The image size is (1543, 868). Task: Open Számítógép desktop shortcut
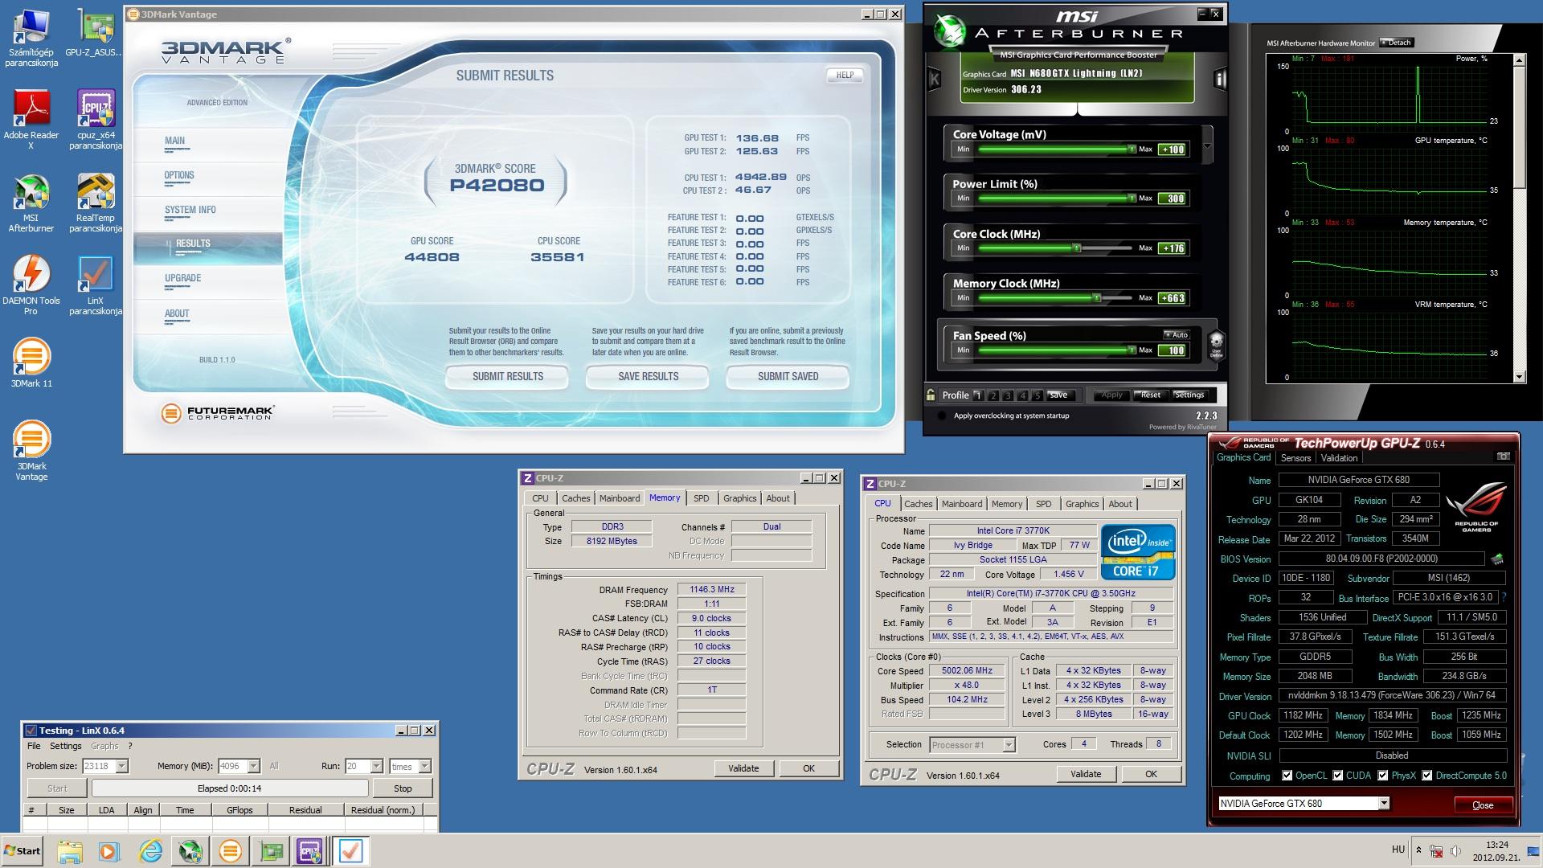pyautogui.click(x=31, y=36)
